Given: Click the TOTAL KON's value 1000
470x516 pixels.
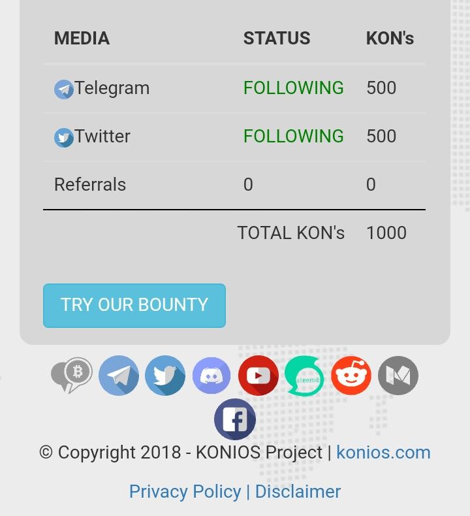Looking at the screenshot, I should 386,233.
